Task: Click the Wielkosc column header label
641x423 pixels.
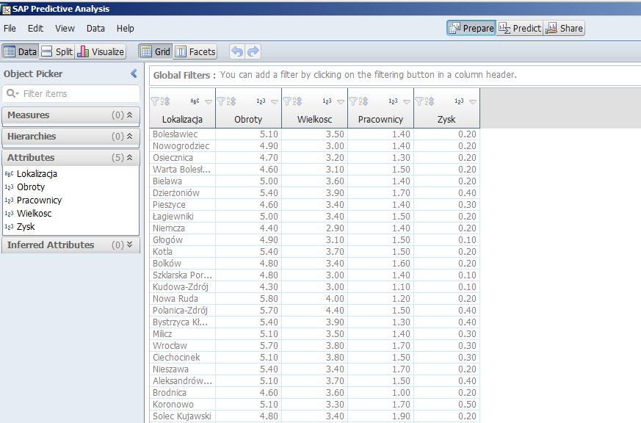Action: (x=314, y=120)
